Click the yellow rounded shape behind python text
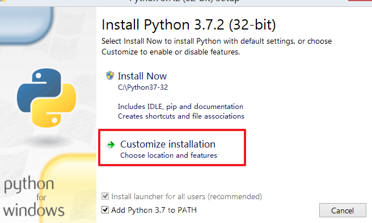The width and height of the screenshot is (372, 223). point(69,189)
